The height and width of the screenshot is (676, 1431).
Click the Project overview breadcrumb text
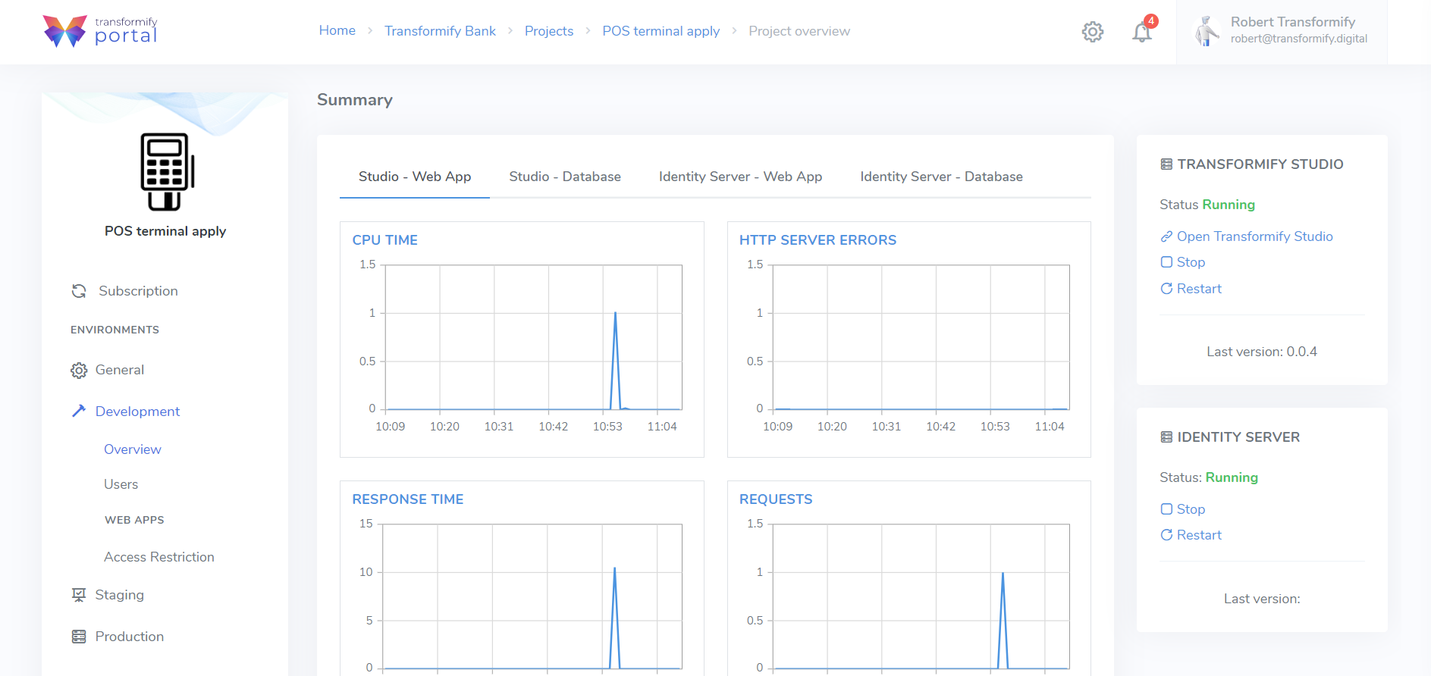[x=799, y=31]
